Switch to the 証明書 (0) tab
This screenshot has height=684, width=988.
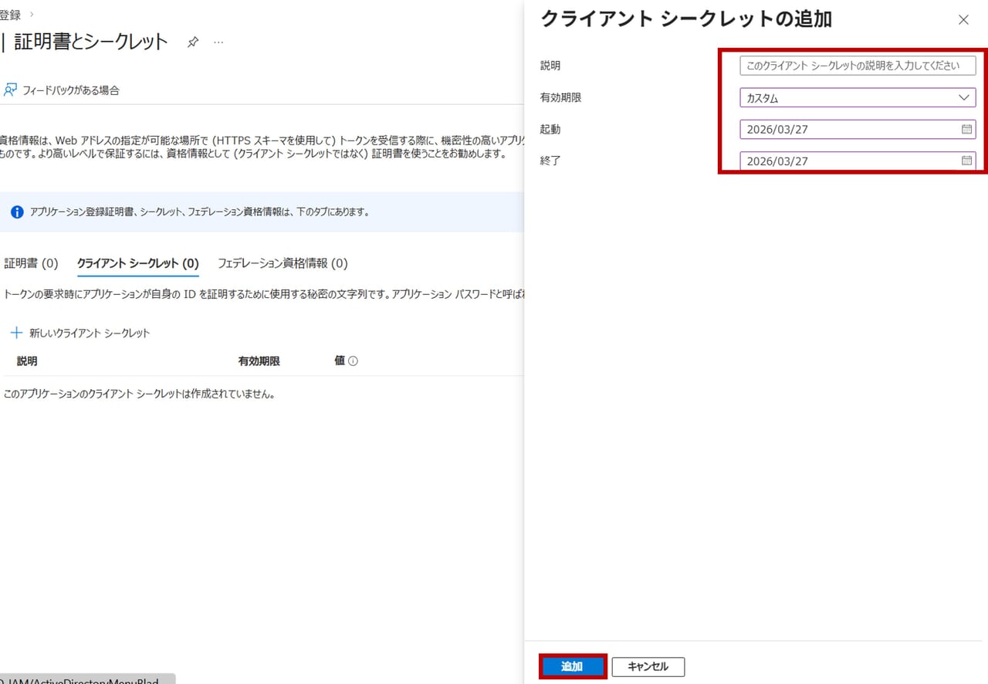click(31, 263)
